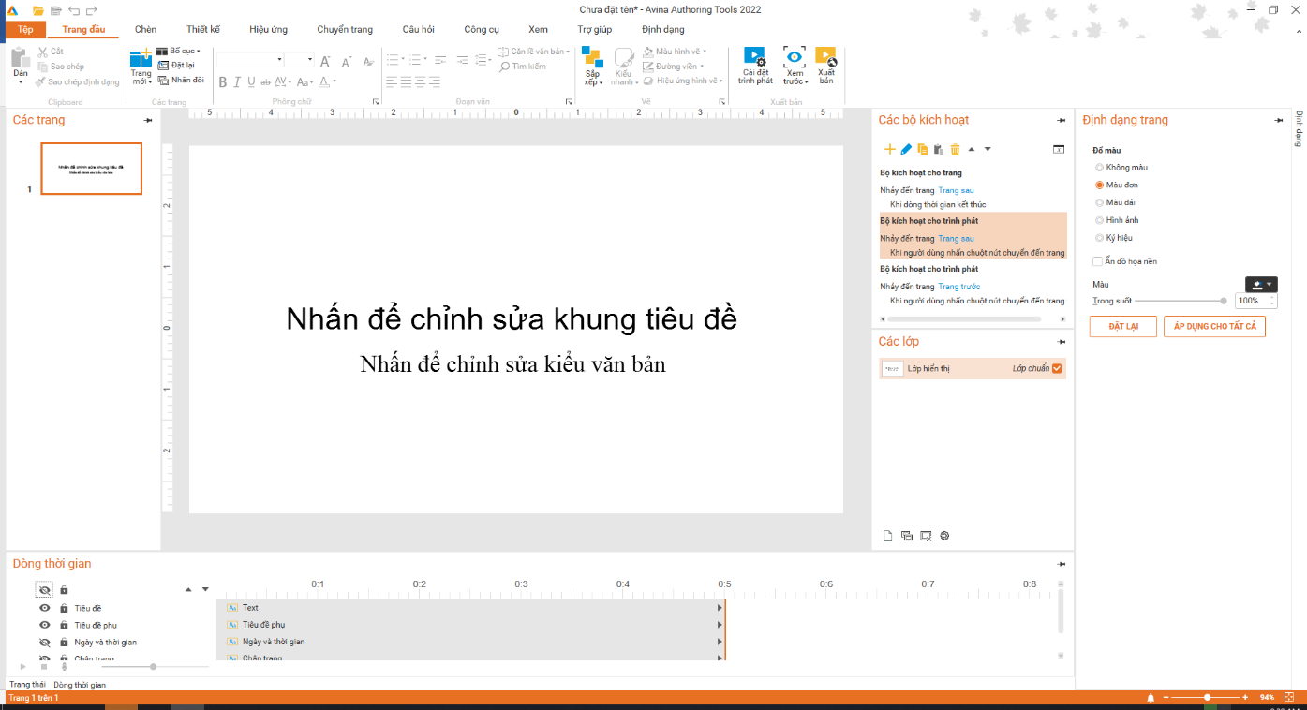Adjust Trong suốt transparency slider

tap(1181, 301)
